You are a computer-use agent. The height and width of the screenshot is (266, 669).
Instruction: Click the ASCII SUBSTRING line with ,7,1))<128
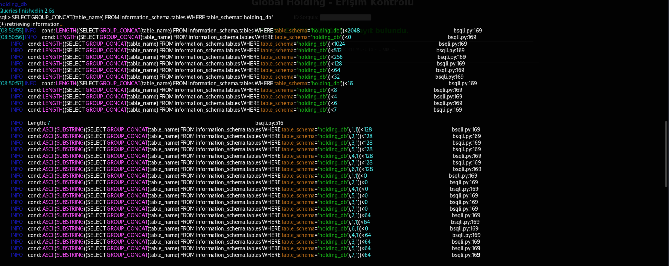(x=200, y=162)
